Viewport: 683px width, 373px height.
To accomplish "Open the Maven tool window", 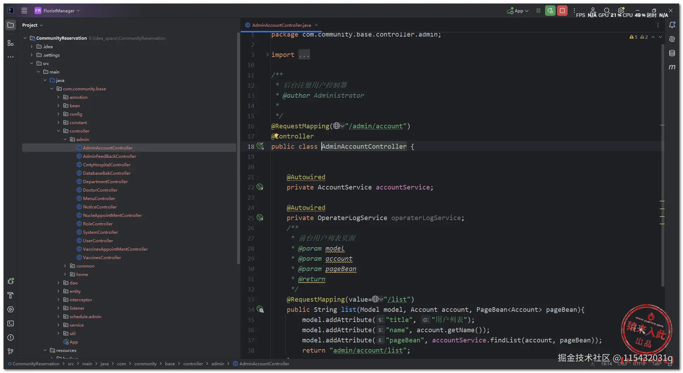I will click(672, 67).
